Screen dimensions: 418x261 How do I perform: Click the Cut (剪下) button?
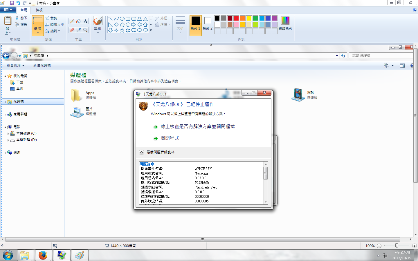point(21,18)
